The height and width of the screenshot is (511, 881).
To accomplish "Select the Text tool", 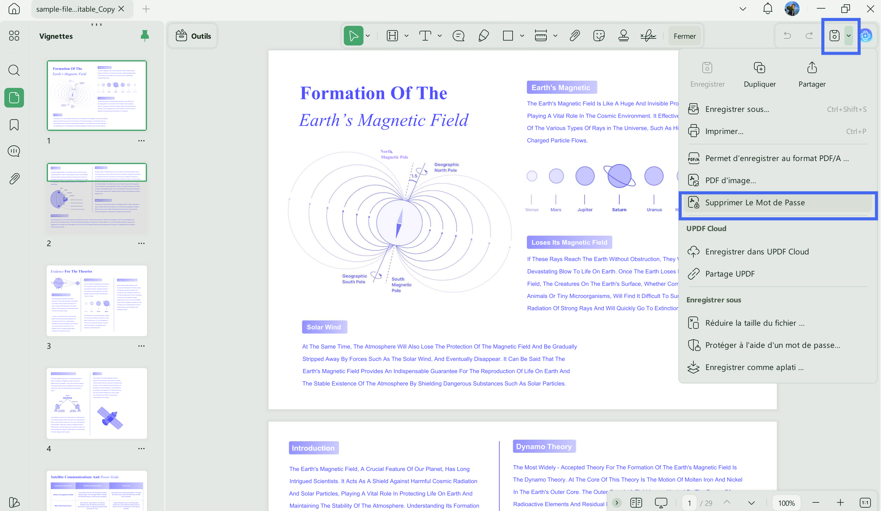I will coord(425,36).
